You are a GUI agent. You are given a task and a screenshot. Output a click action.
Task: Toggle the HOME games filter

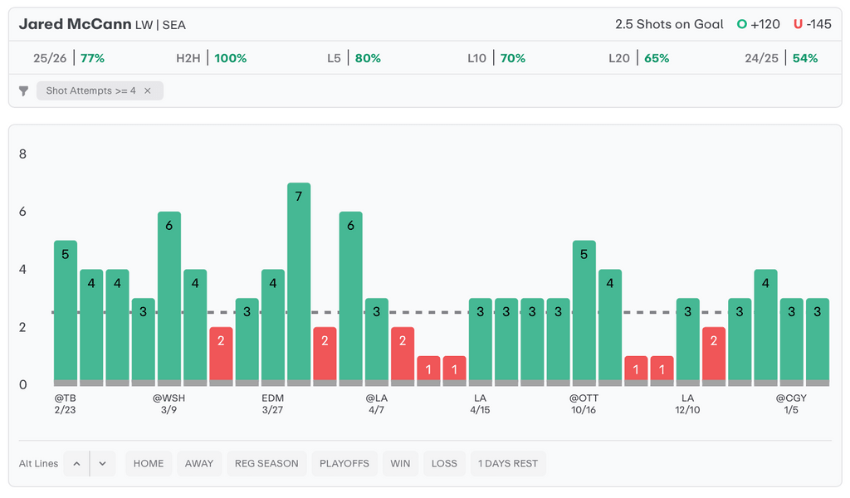(x=149, y=463)
